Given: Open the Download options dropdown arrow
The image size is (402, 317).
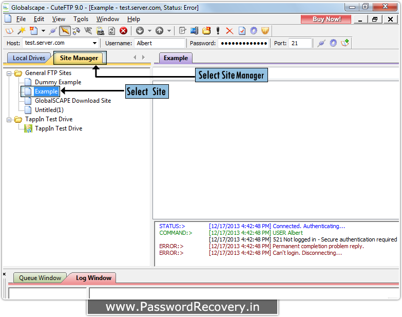Looking at the screenshot, I should [x=150, y=31].
